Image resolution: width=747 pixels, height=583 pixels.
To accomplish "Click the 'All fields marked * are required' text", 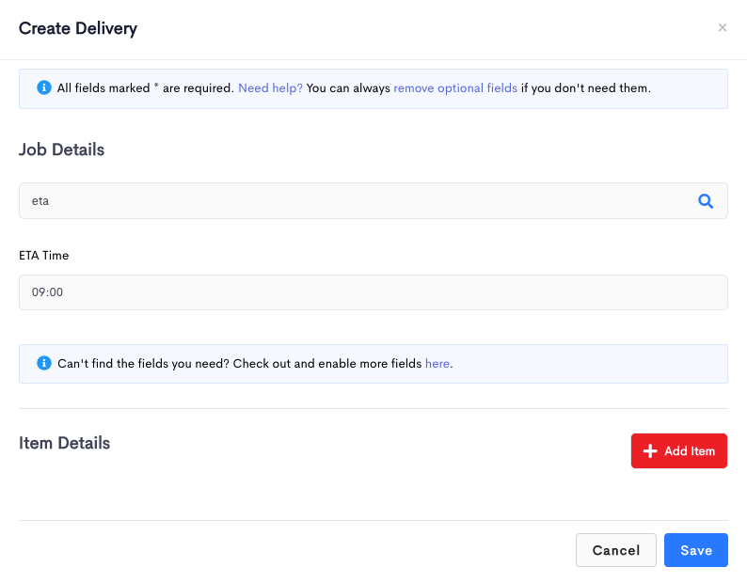I will pyautogui.click(x=145, y=88).
